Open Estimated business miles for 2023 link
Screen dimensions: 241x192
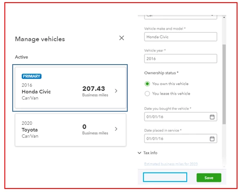(171, 164)
